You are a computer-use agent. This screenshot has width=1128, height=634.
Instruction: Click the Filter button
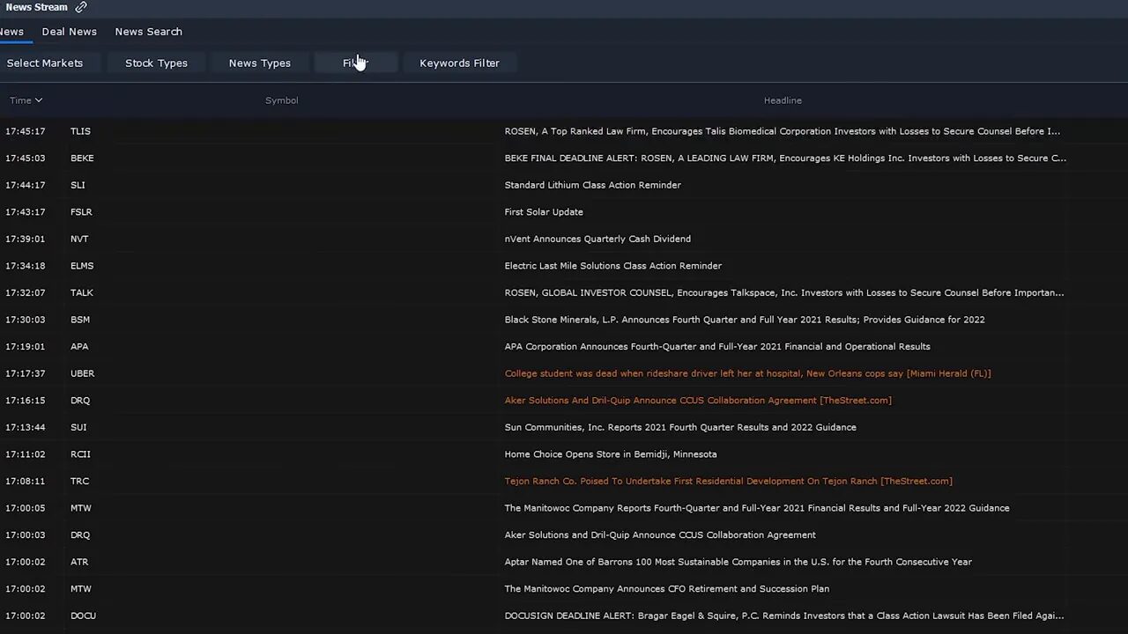356,63
